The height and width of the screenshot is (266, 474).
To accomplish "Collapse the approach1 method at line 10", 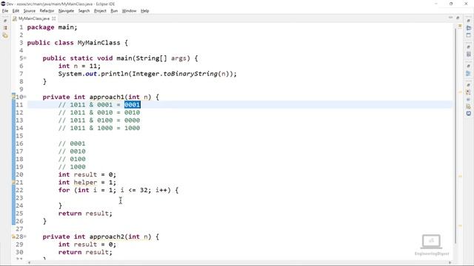I will (x=25, y=97).
